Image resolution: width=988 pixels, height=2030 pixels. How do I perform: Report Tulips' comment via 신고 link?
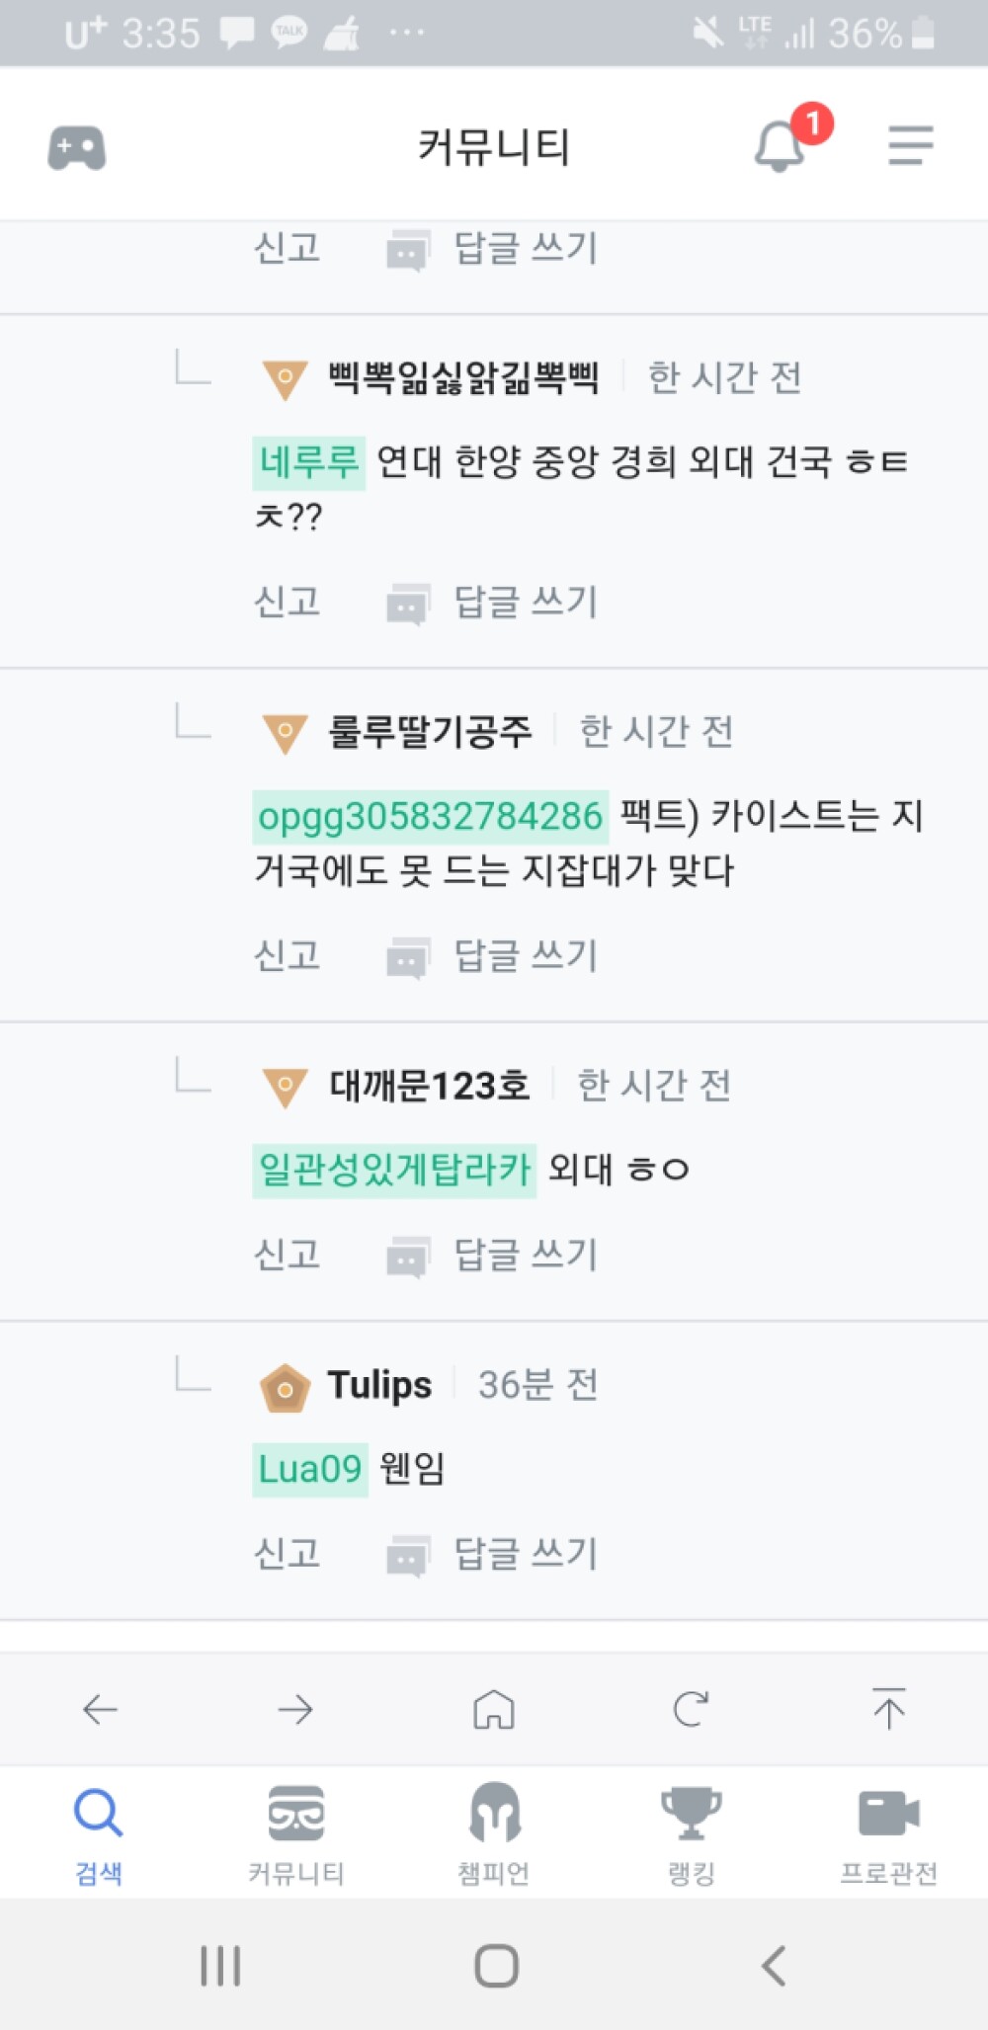pos(288,1554)
